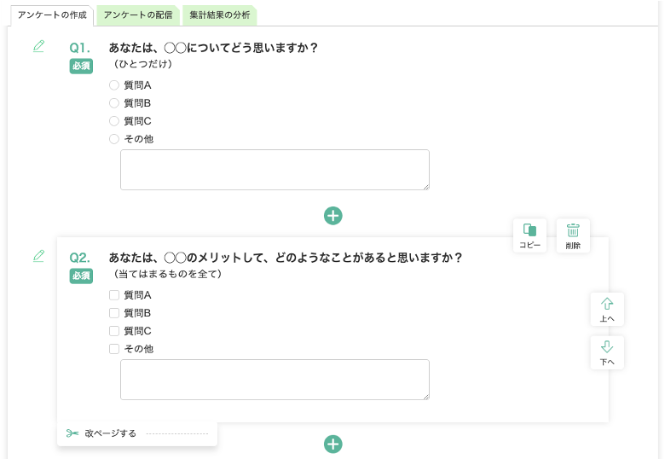Enable the その他 checkbox in Q2
Image resolution: width=665 pixels, height=459 pixels.
pyautogui.click(x=114, y=349)
